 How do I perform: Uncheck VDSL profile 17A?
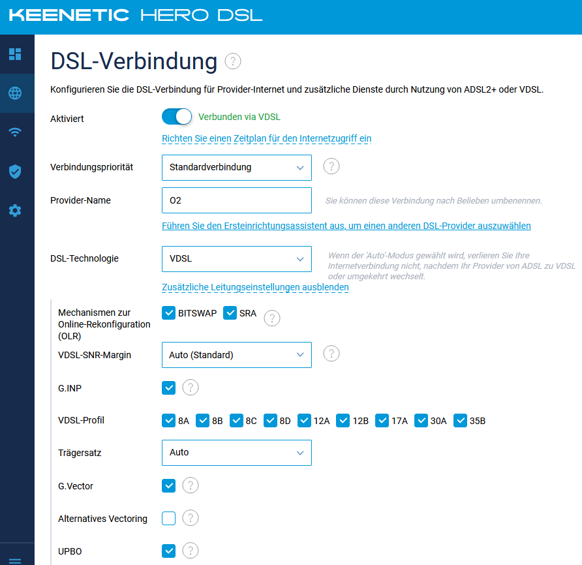pos(382,421)
